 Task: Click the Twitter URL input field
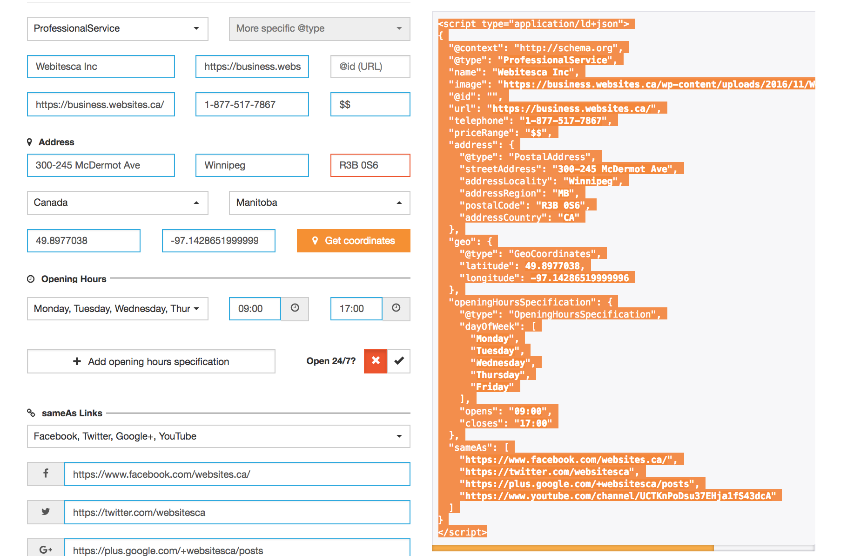tap(237, 512)
